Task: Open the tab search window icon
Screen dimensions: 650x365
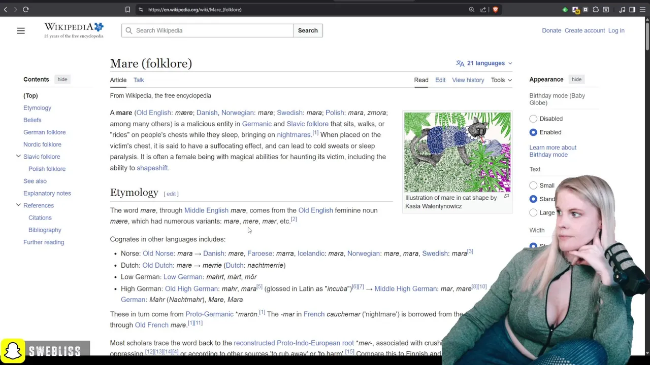Action: click(x=606, y=9)
